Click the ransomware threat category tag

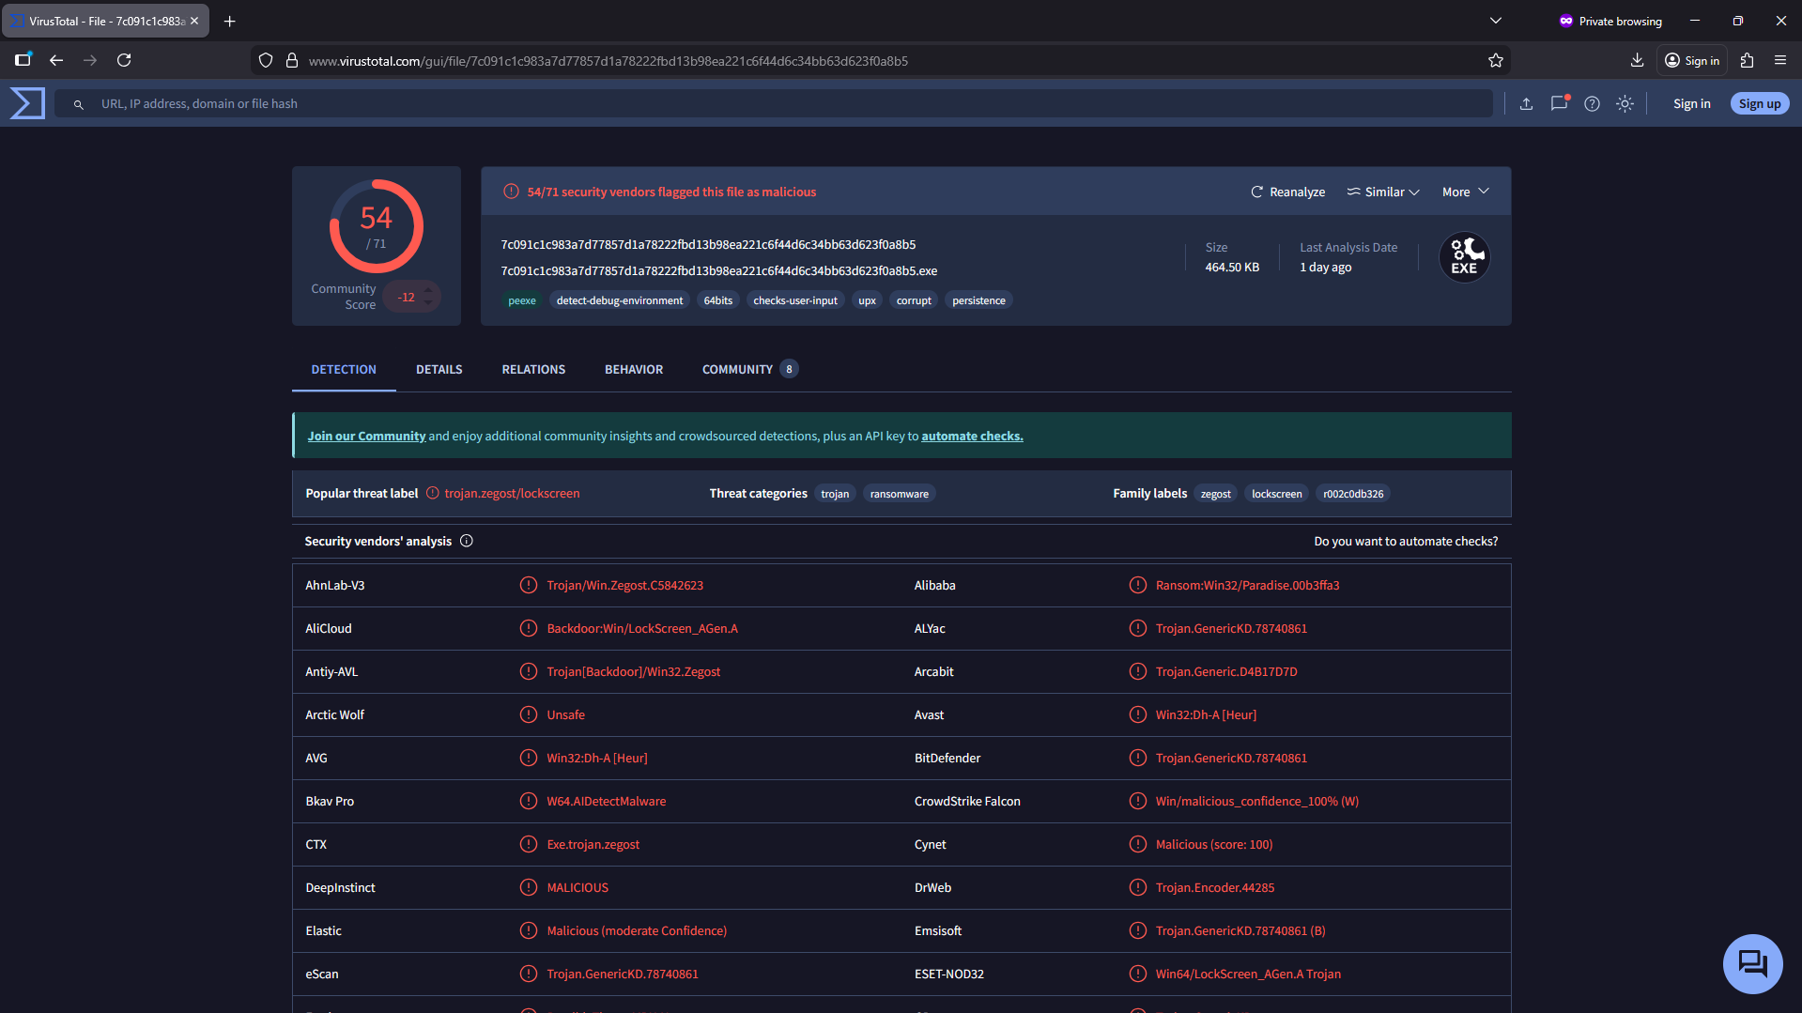point(899,494)
